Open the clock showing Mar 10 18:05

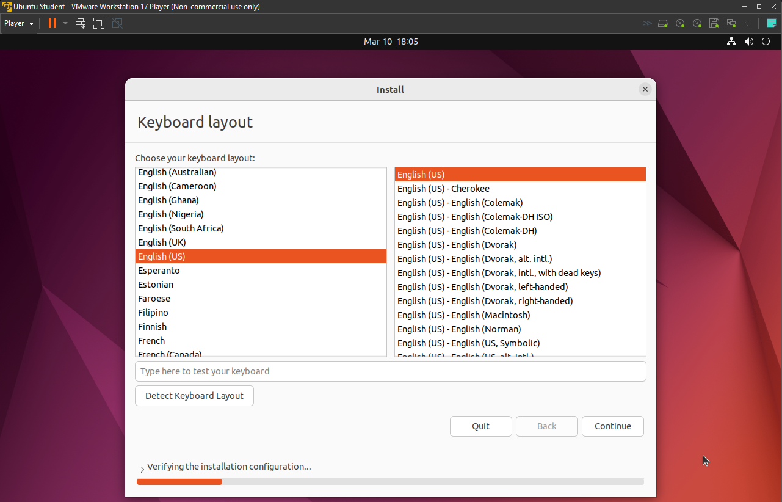coord(391,42)
